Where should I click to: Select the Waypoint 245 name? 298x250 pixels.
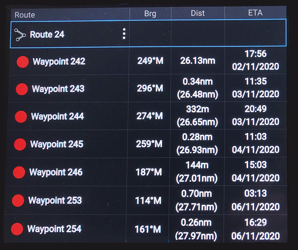[57, 144]
